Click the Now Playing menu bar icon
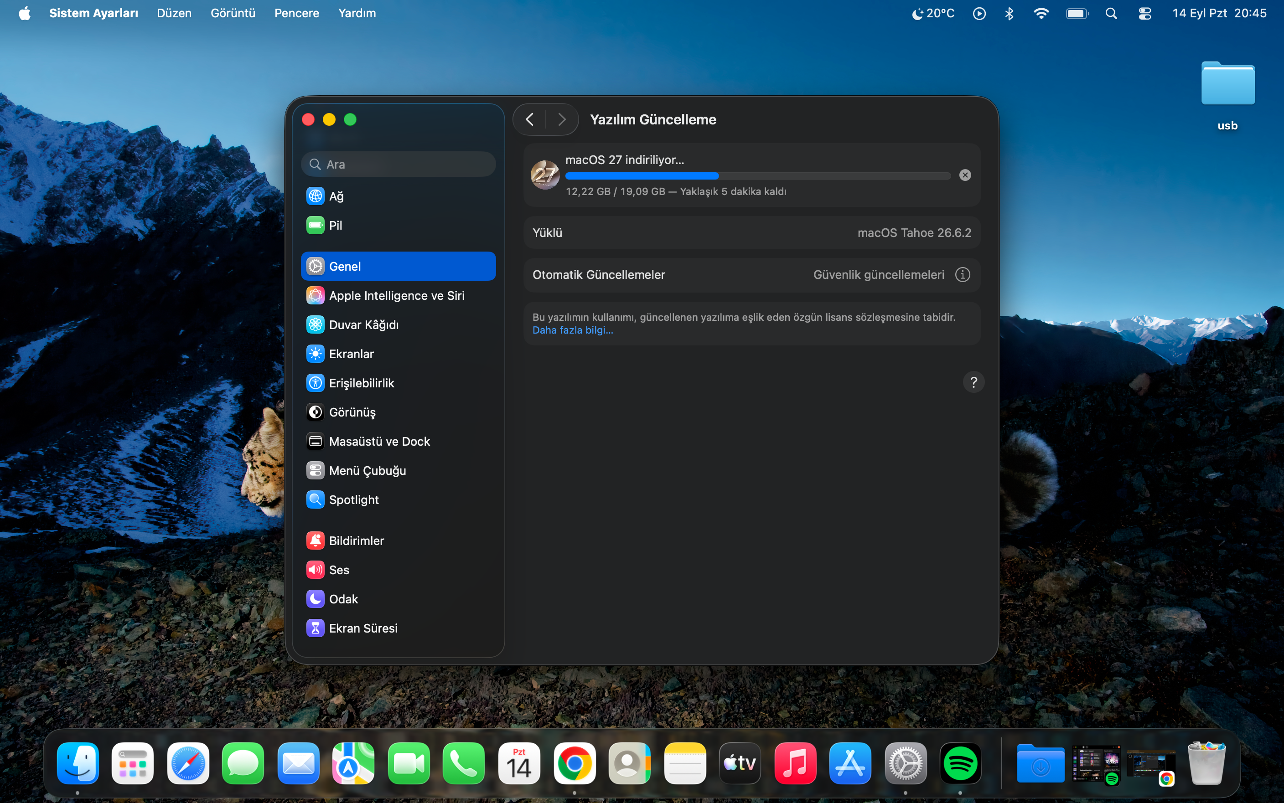The image size is (1284, 803). tap(979, 13)
